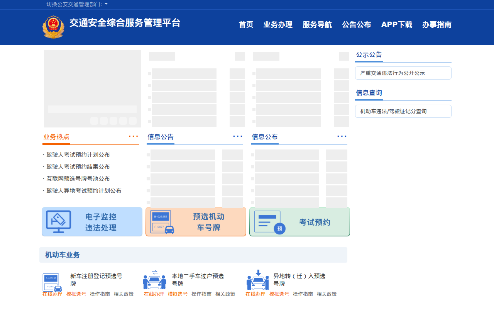Click 模拟选号 under 新车注册登记预选号牌
The image size is (494, 309).
coord(76,294)
